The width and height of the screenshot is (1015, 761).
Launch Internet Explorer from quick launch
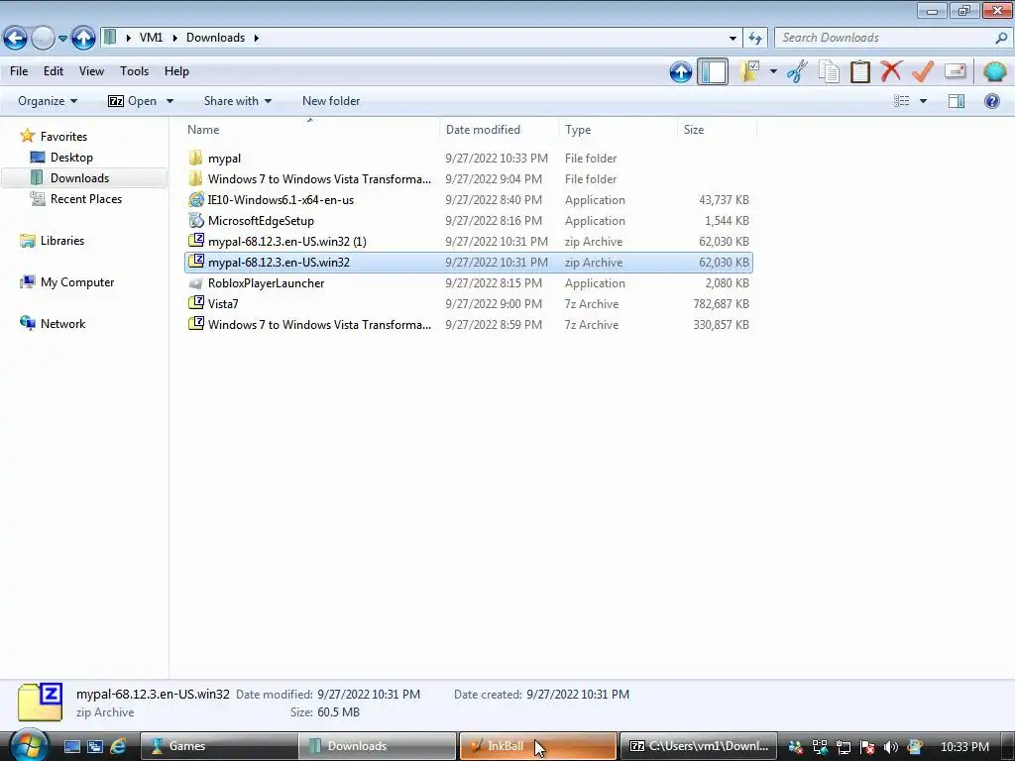118,746
